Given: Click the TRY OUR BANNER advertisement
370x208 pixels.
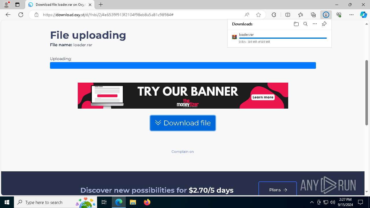Looking at the screenshot, I should coord(183,96).
